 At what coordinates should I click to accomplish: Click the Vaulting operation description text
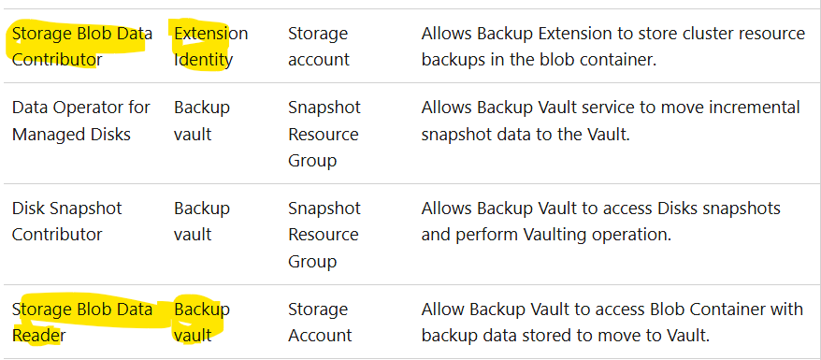600,222
